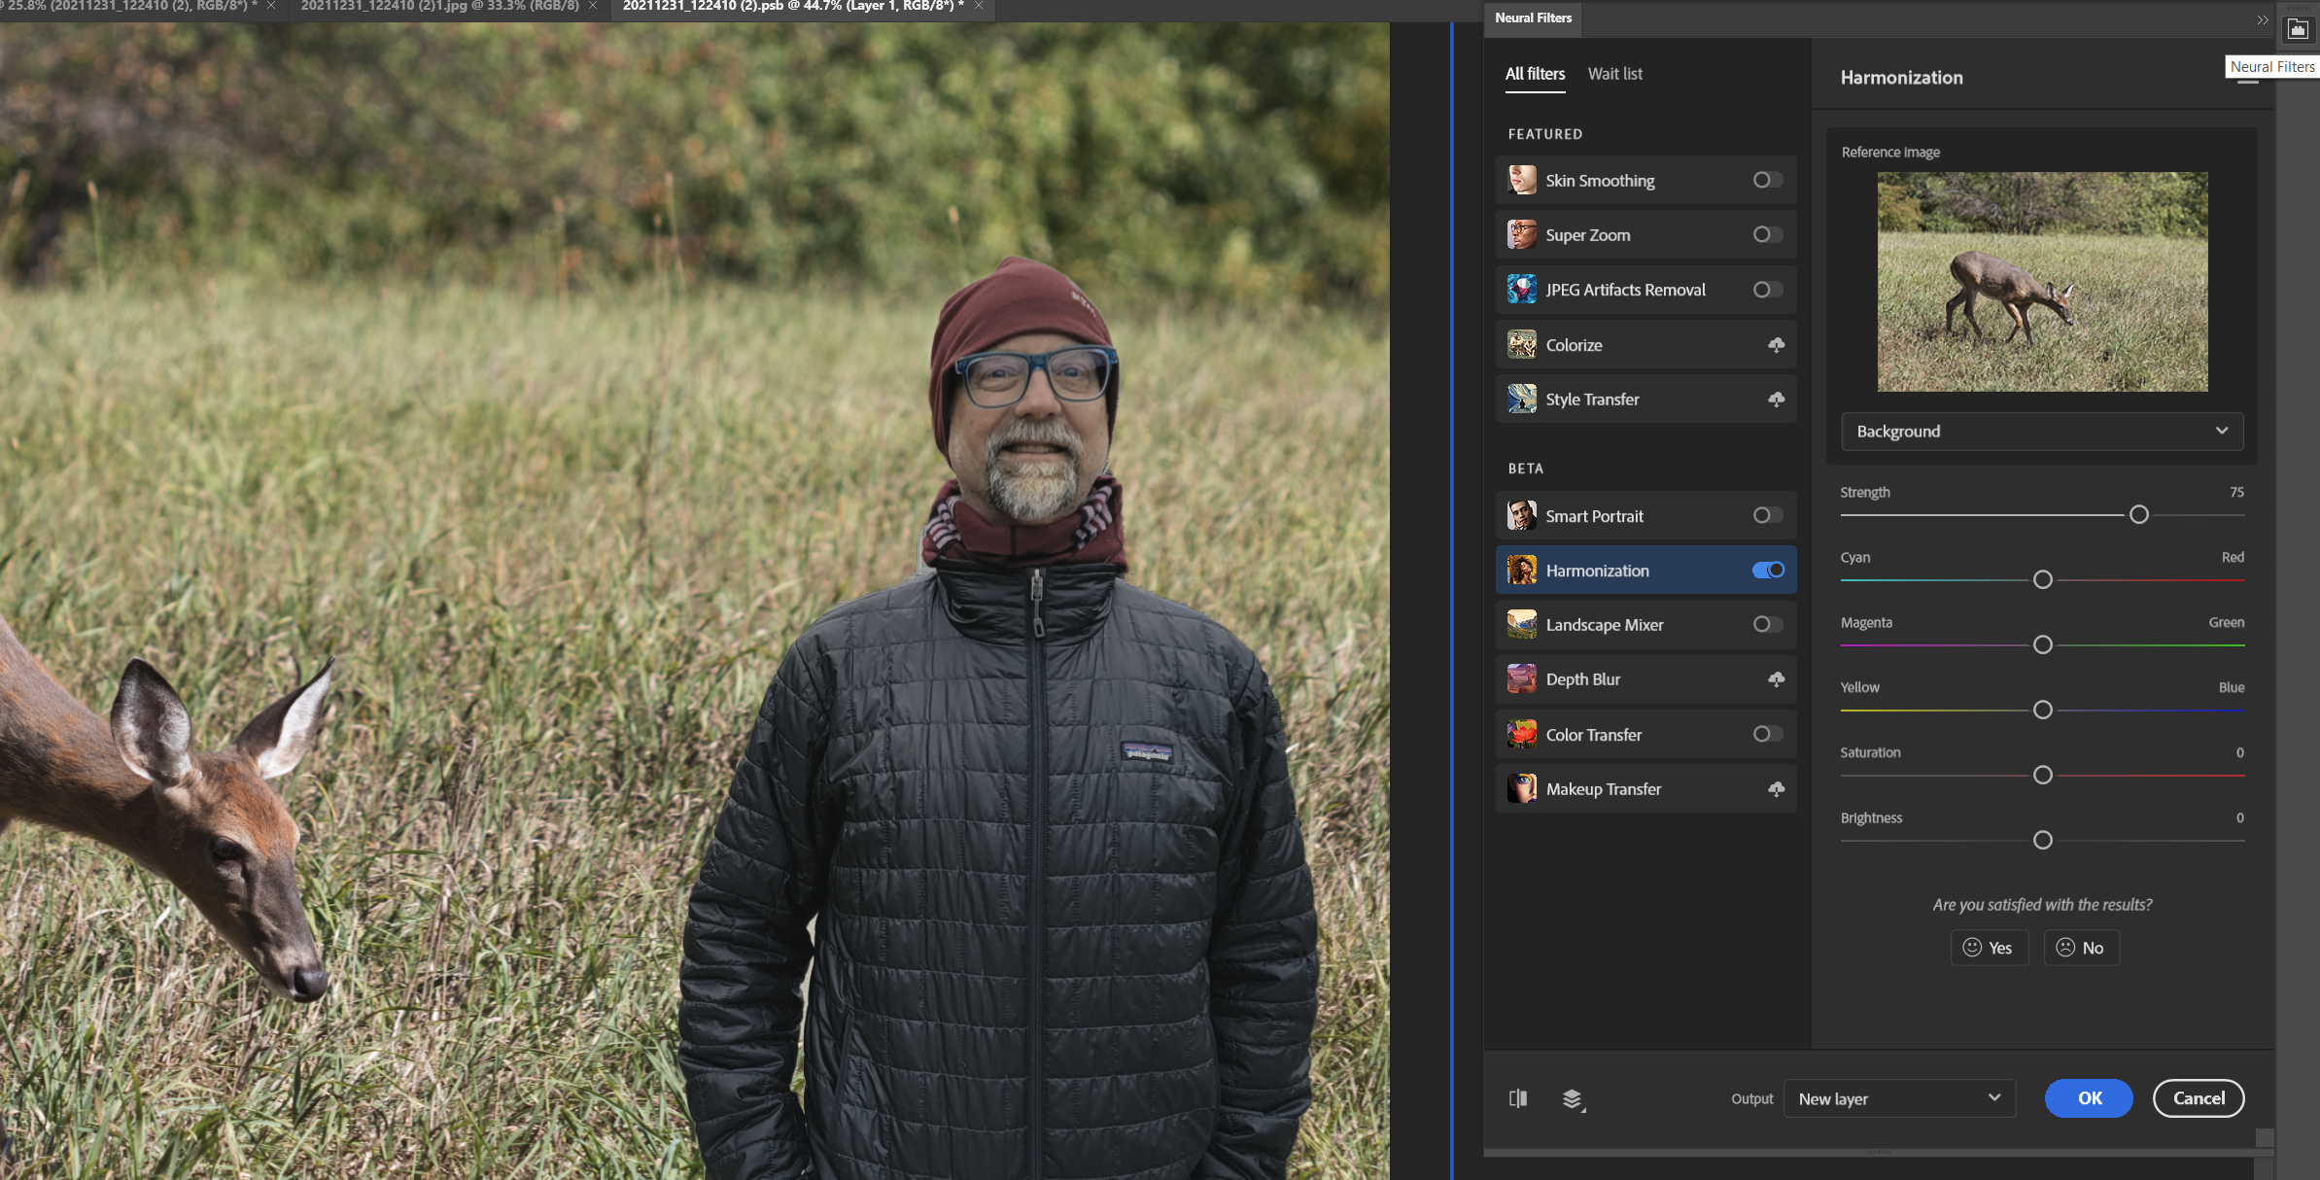
Task: Toggle the Smart Portrait filter on
Action: pos(1768,515)
